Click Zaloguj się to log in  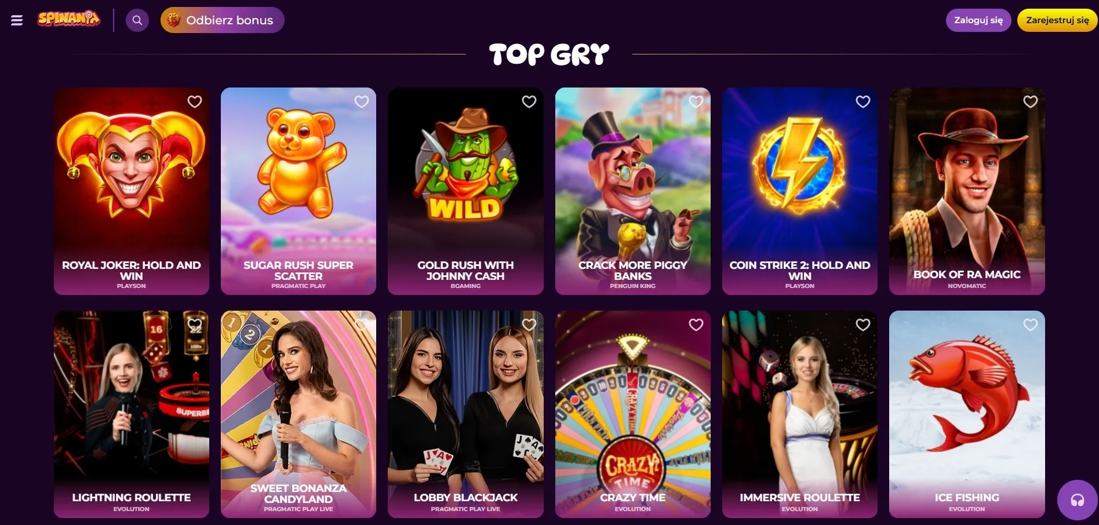coord(978,20)
